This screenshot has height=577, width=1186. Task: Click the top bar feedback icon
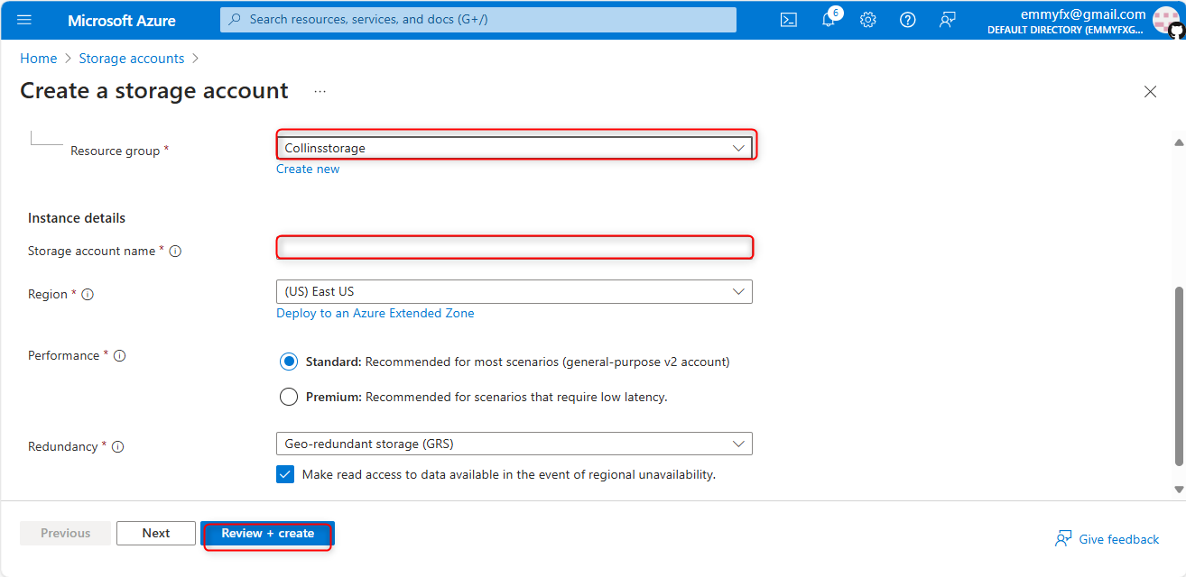pos(948,20)
